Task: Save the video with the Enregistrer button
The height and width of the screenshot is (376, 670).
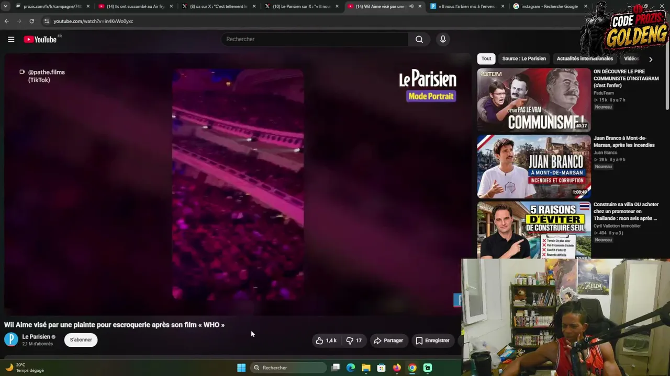Action: click(x=432, y=340)
